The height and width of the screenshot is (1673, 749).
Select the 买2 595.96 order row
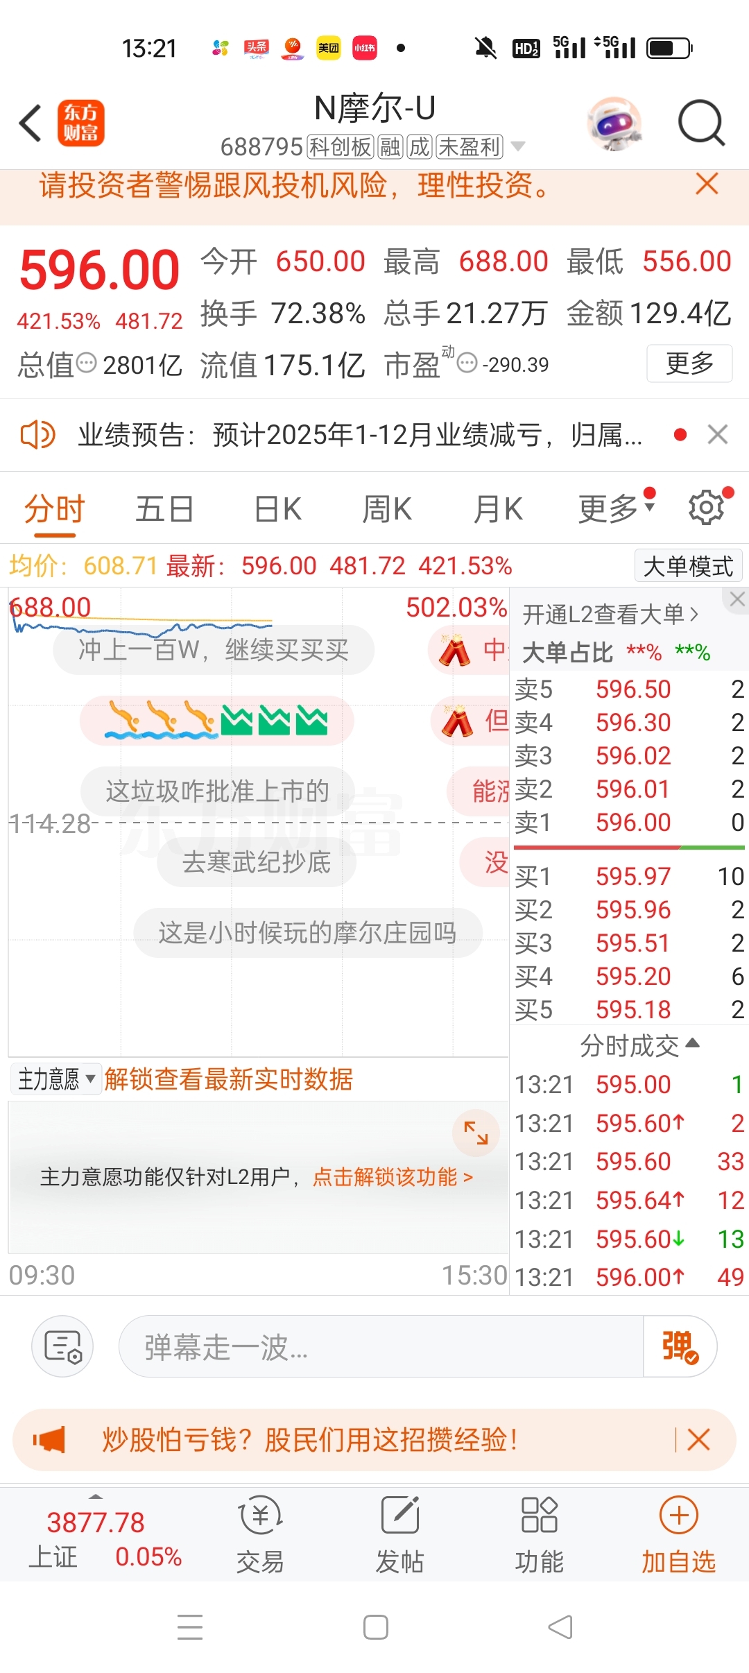coord(629,909)
